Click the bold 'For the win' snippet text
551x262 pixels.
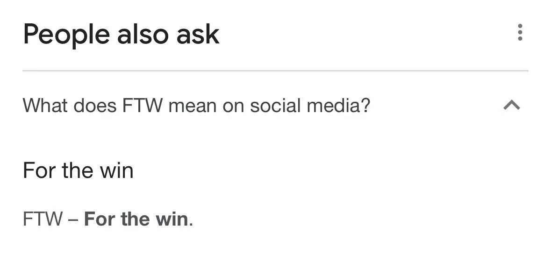pos(136,219)
